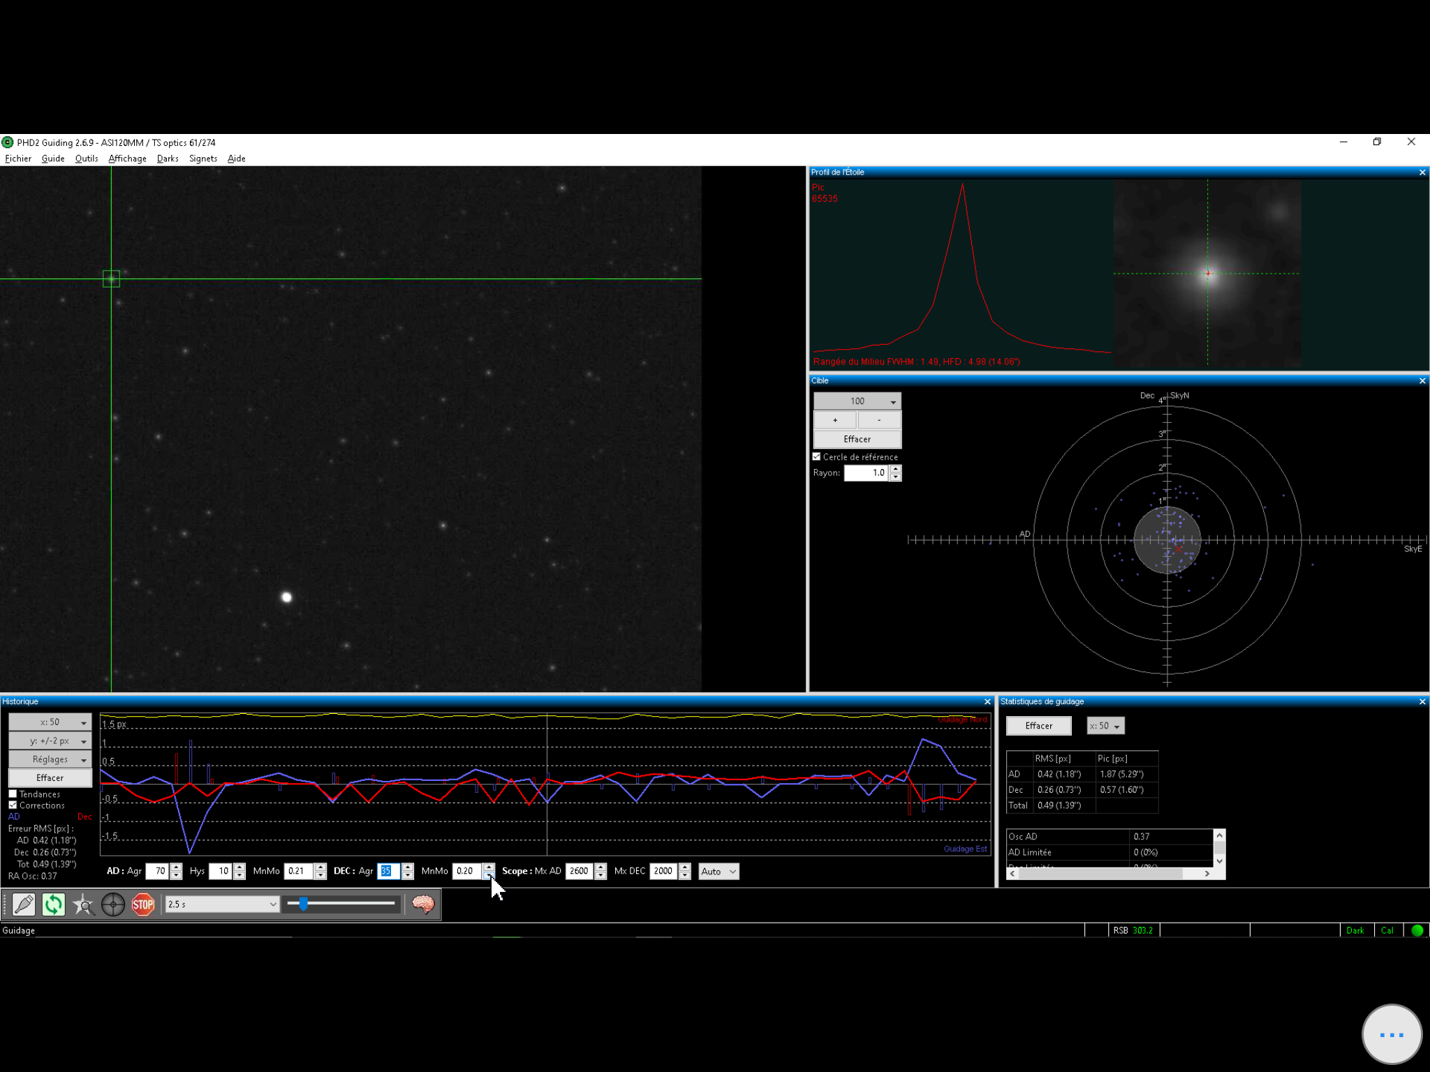Click the connect equipment USB icon
This screenshot has width=1430, height=1072.
(24, 904)
